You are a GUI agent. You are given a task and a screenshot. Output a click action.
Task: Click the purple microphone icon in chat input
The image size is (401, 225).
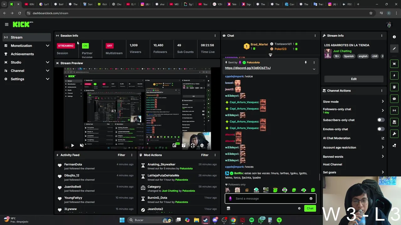pos(230,198)
